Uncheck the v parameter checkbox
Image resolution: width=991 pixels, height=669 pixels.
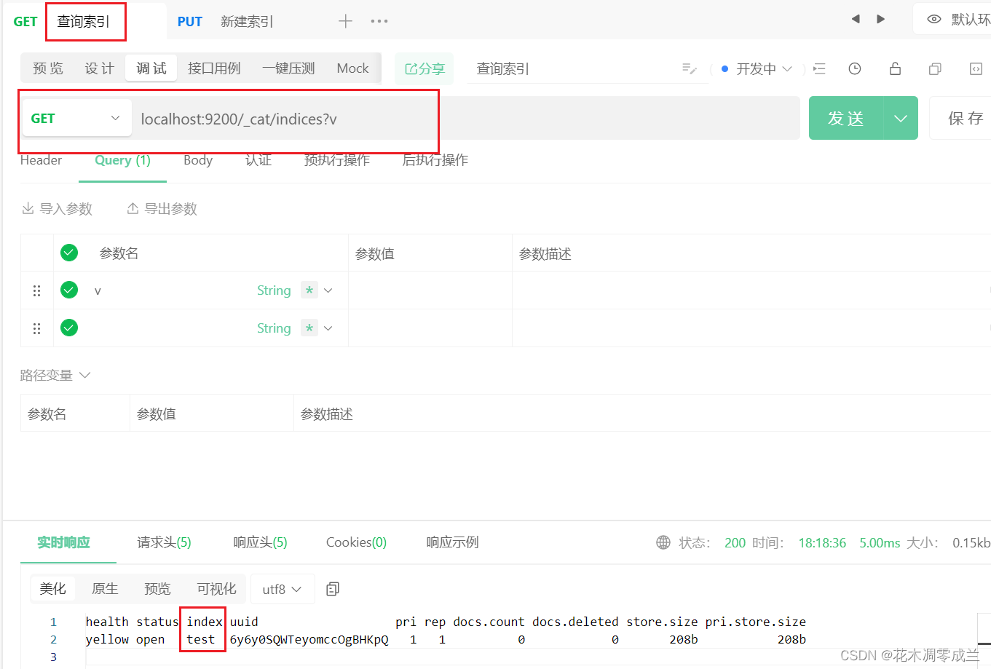coord(69,290)
